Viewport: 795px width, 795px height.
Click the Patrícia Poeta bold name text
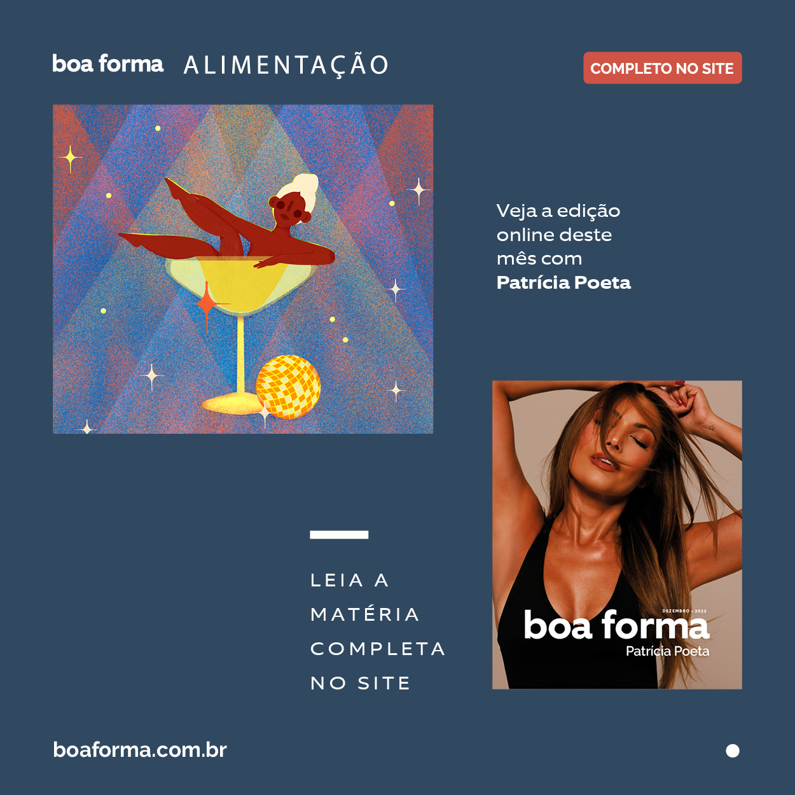coord(563,282)
